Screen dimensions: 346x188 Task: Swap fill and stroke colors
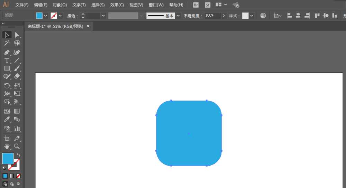coord(18,155)
